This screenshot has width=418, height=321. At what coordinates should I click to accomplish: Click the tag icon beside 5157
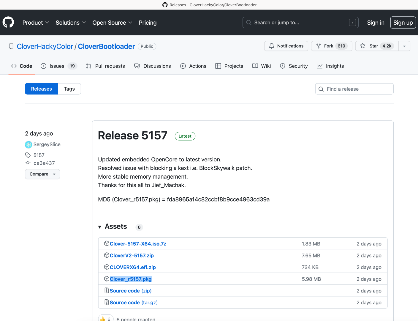click(x=28, y=155)
